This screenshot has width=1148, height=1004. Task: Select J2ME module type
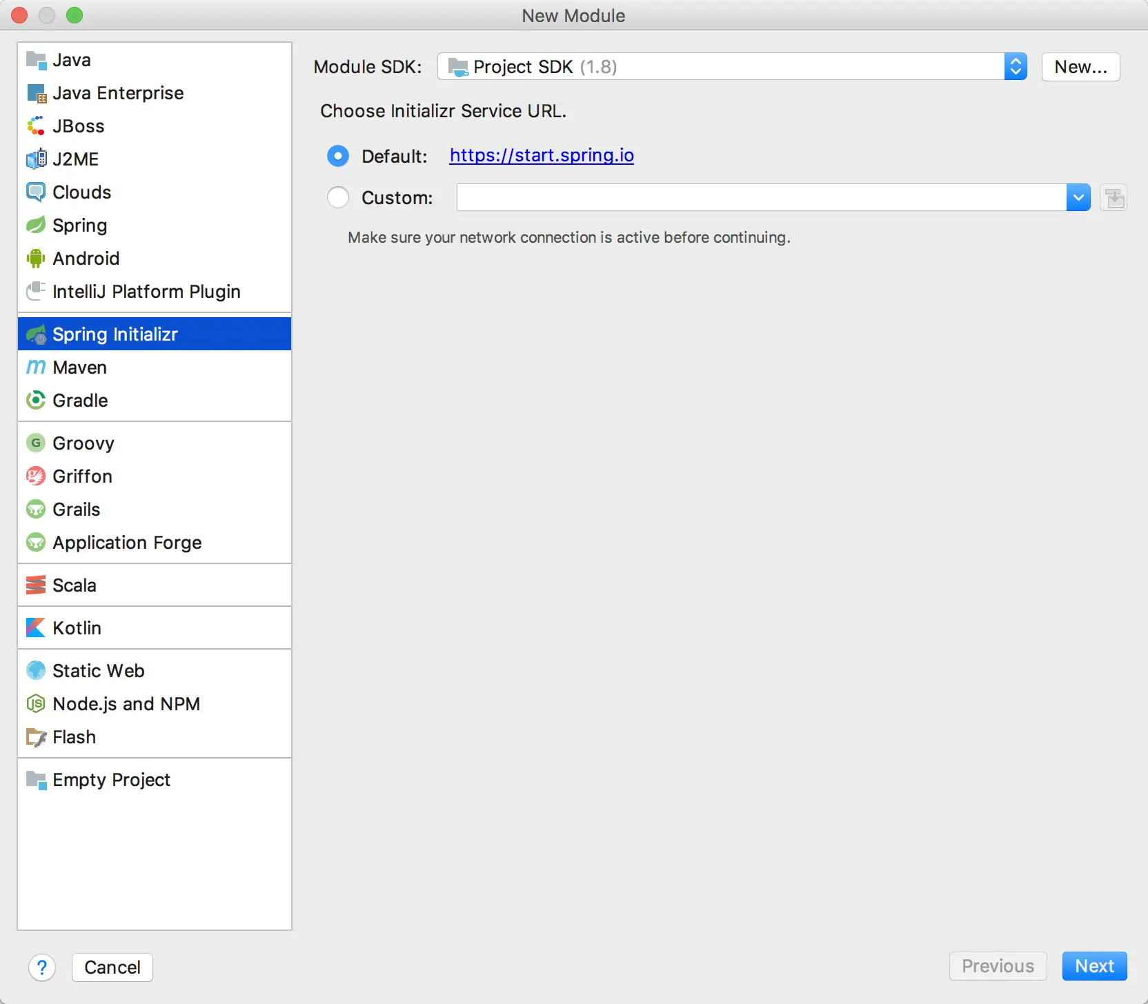pos(155,159)
